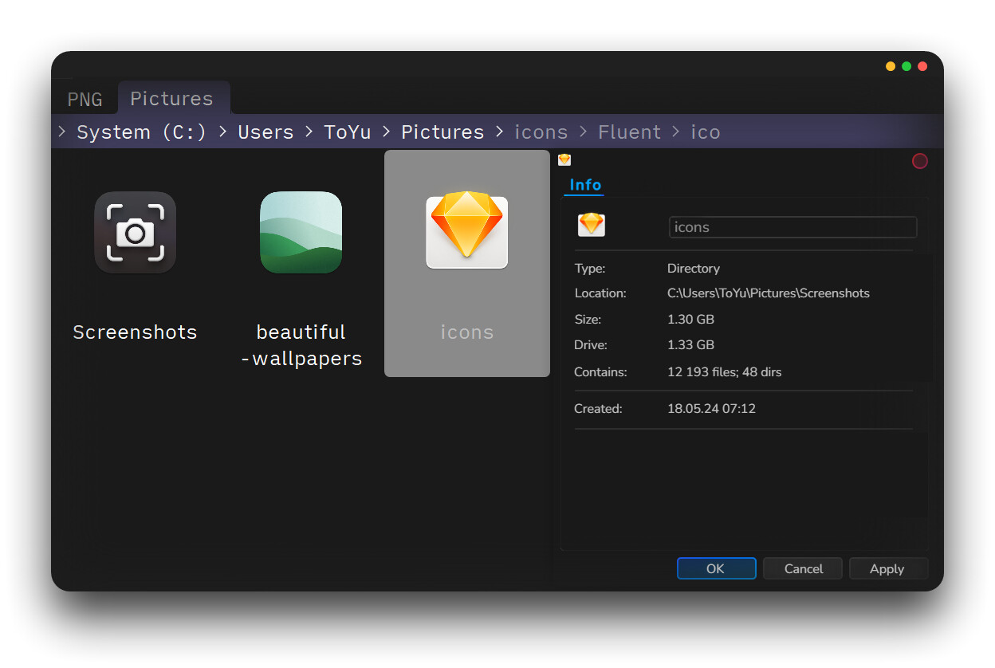Select the large icons folder diamond icon
995x668 pixels.
pos(467,230)
